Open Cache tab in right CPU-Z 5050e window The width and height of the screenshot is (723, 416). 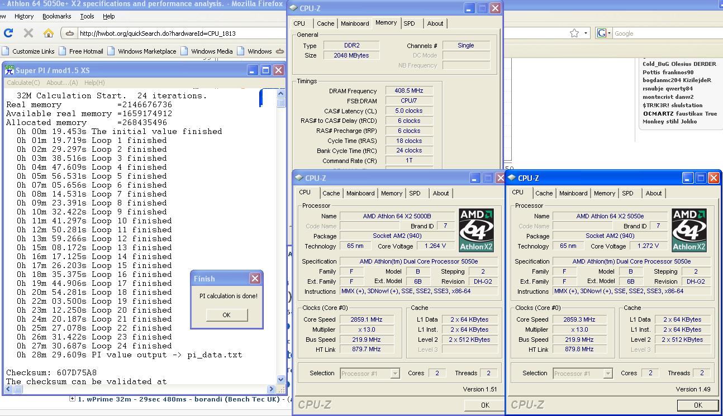tap(544, 193)
